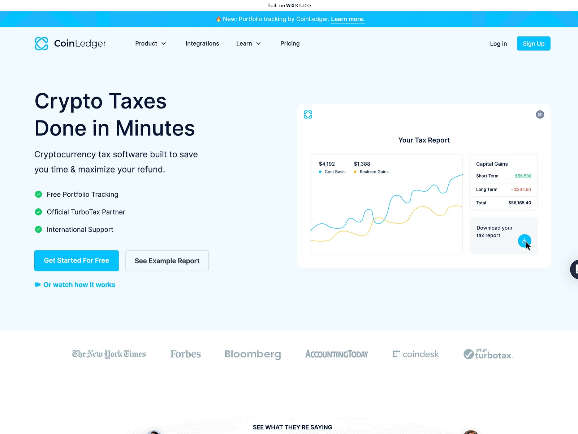Image resolution: width=578 pixels, height=434 pixels.
Task: Click the Short Term $56,500 row
Action: 504,176
